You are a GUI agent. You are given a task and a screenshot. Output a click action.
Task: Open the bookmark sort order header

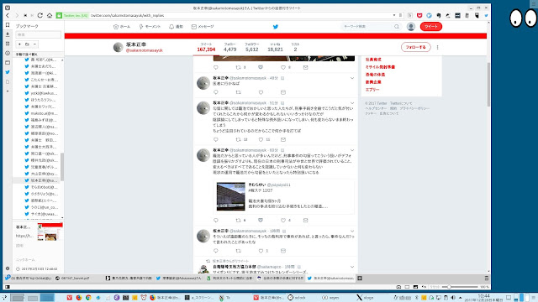[x=38, y=54]
